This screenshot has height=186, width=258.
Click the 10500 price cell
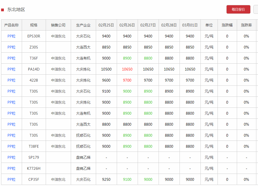click(106, 69)
